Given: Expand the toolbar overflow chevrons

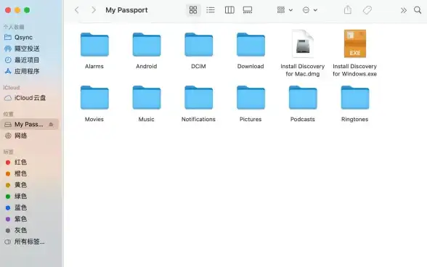Looking at the screenshot, I should click(404, 11).
